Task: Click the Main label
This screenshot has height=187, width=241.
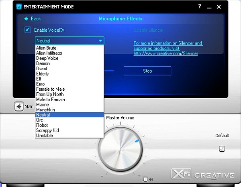Action: [x=29, y=107]
